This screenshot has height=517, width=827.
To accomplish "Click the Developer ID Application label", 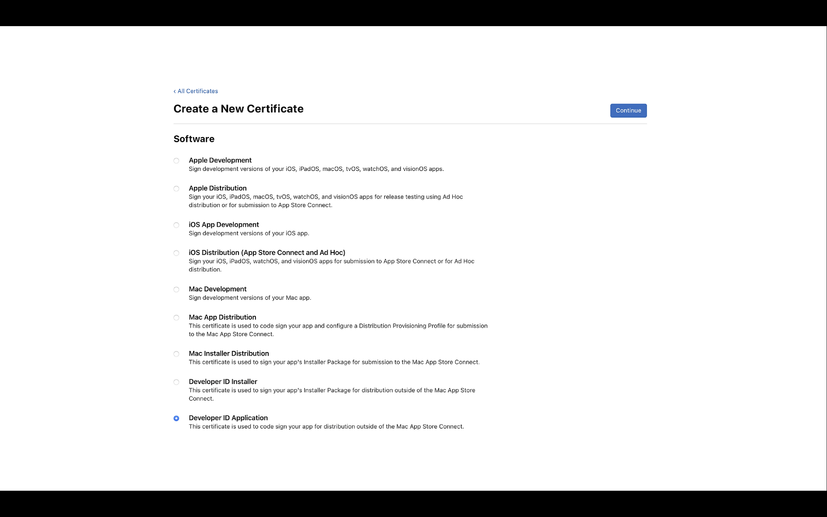I will [228, 418].
